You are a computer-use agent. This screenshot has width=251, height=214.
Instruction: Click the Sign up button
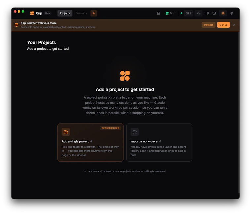pyautogui.click(x=223, y=25)
